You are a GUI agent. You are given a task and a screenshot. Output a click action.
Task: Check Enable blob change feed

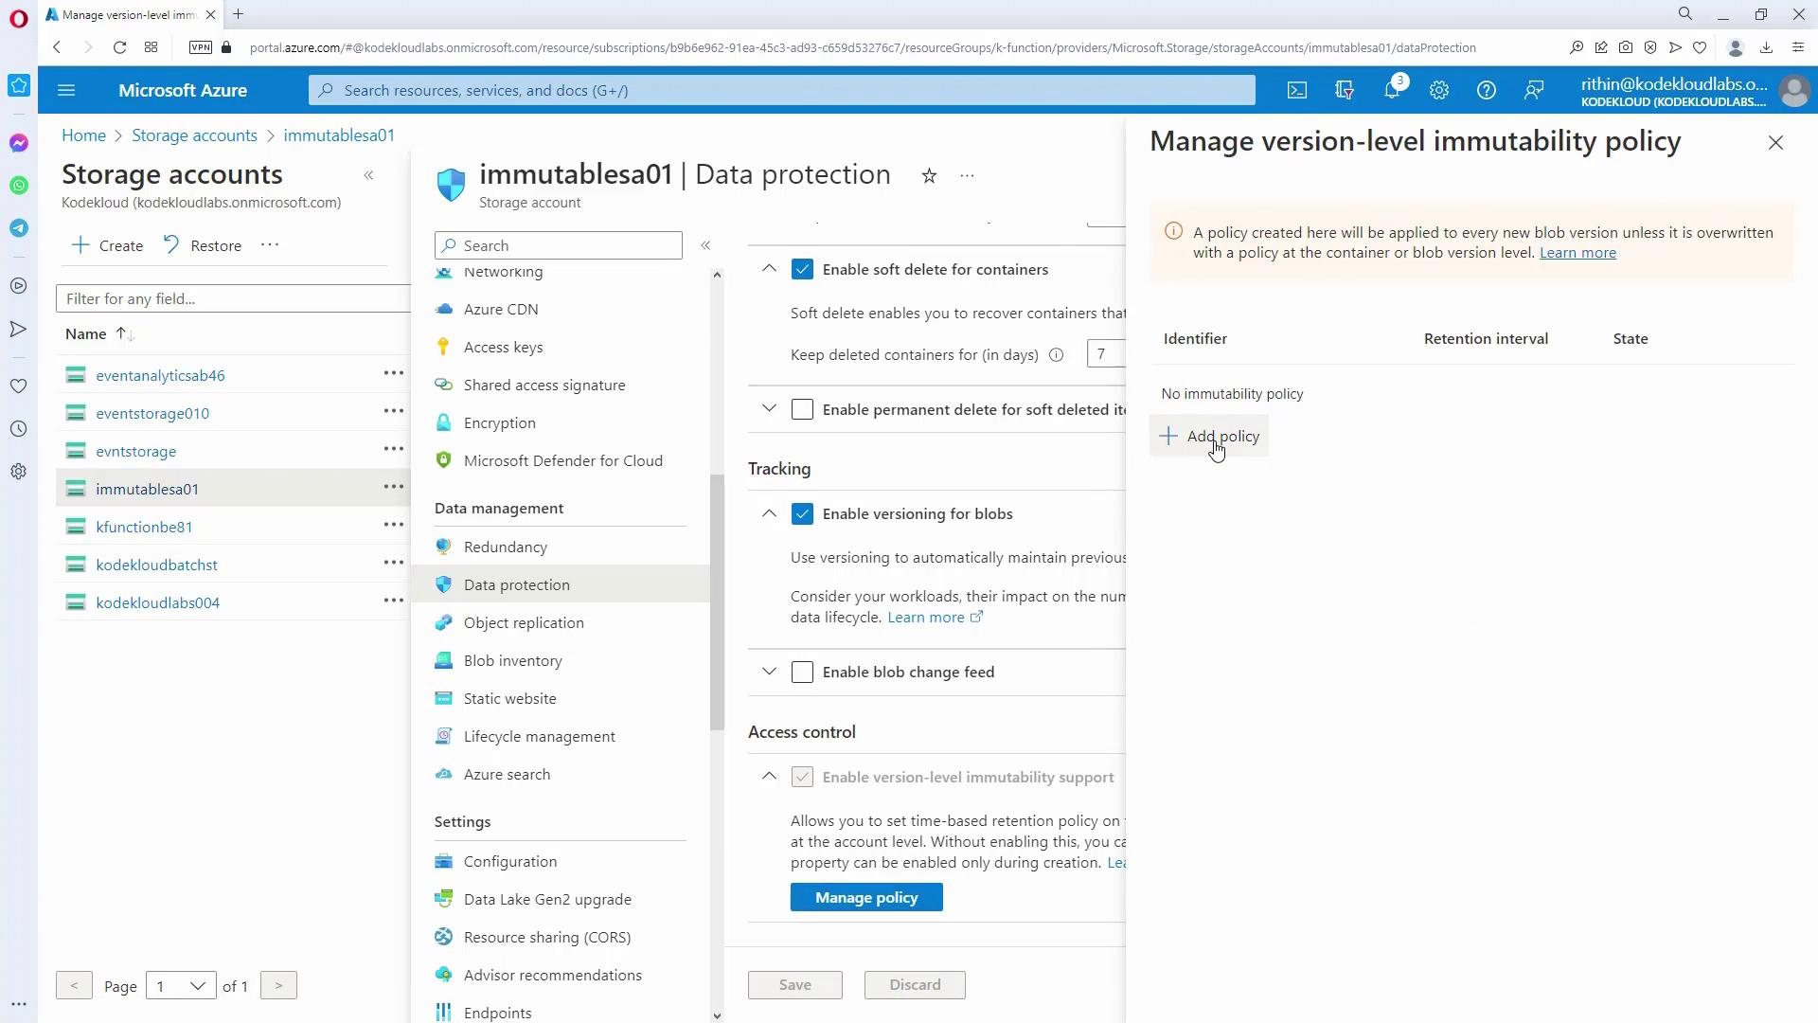click(802, 673)
